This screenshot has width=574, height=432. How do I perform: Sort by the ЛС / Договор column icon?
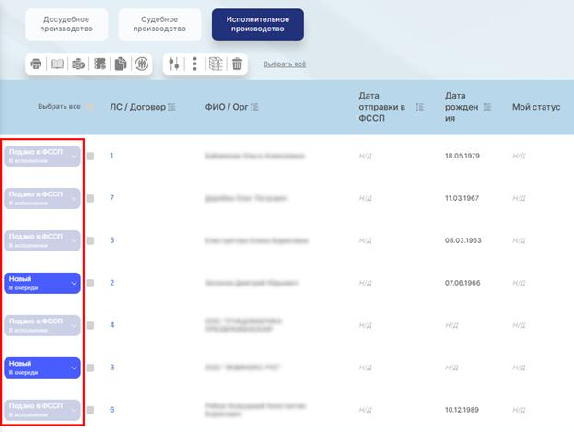pos(174,107)
